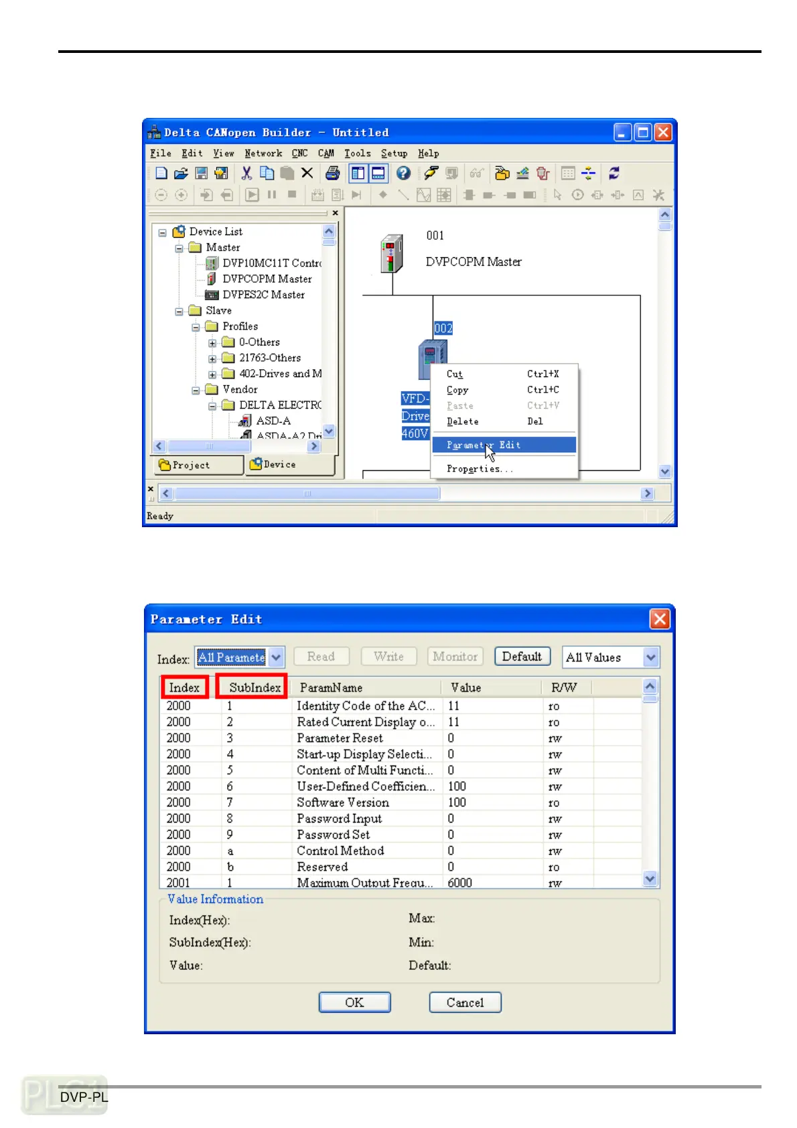Select the Parameter Reset row
Screen dimensions: 797x1128
click(402, 738)
